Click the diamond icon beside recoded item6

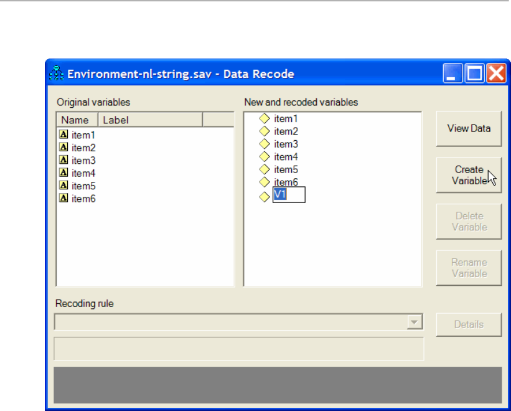[x=264, y=182]
